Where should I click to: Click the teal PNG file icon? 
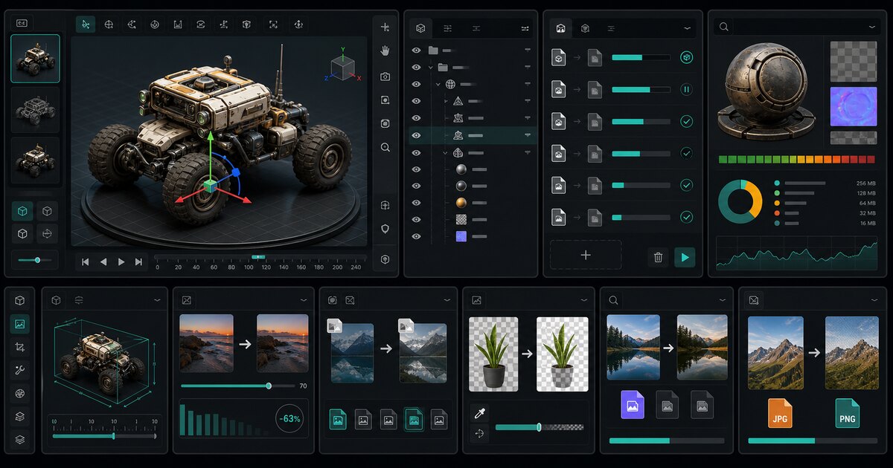pos(847,413)
